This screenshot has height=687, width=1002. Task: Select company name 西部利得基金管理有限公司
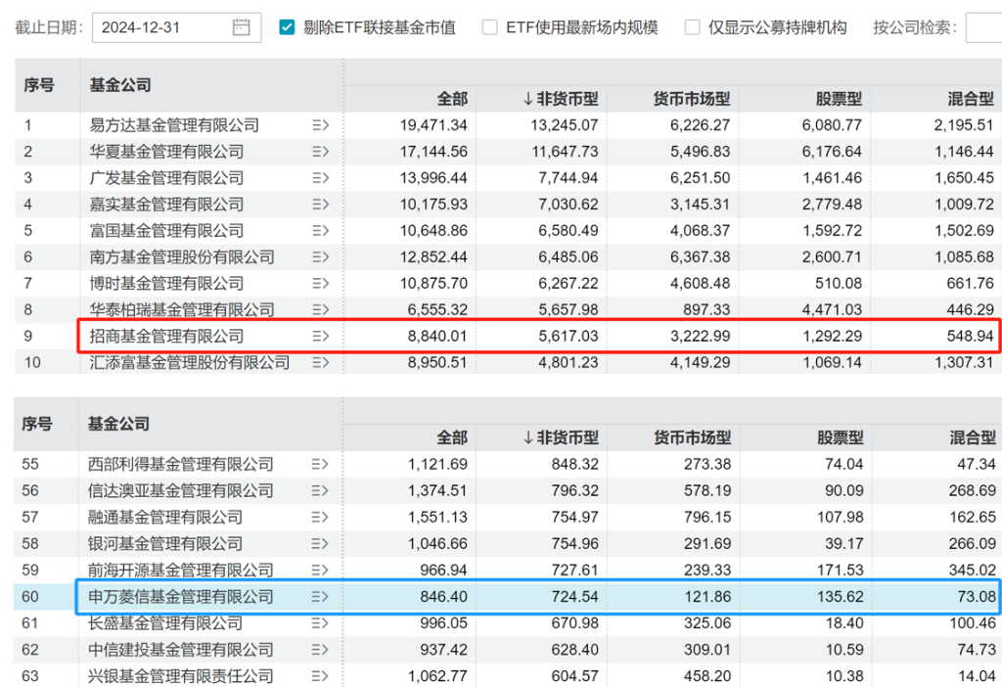(x=181, y=465)
